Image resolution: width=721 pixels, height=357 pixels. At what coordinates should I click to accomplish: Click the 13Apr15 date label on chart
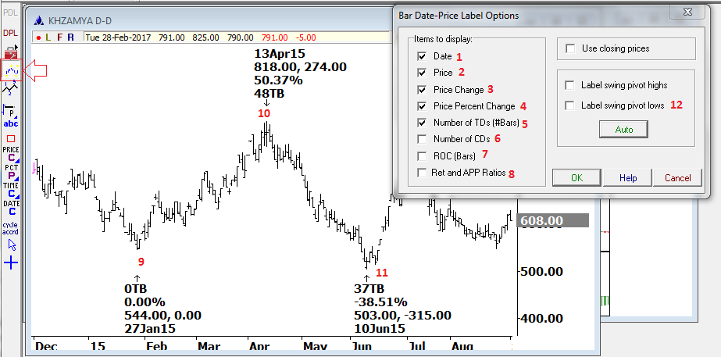click(x=280, y=54)
